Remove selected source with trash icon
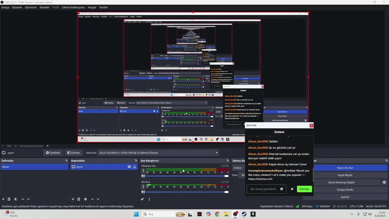The height and width of the screenshot is (219, 389). click(x=79, y=199)
